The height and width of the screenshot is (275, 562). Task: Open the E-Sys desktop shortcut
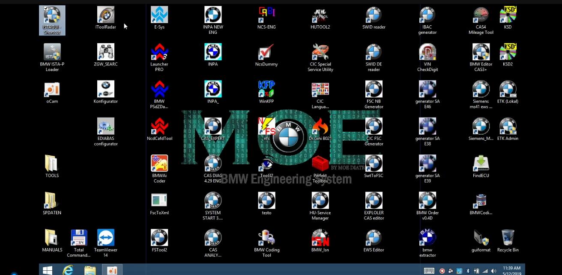click(159, 15)
